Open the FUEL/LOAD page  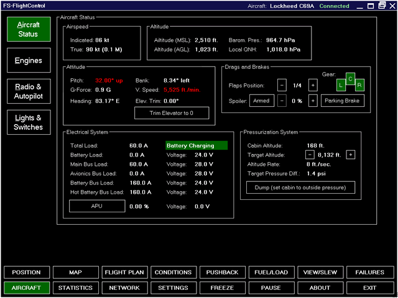271,273
